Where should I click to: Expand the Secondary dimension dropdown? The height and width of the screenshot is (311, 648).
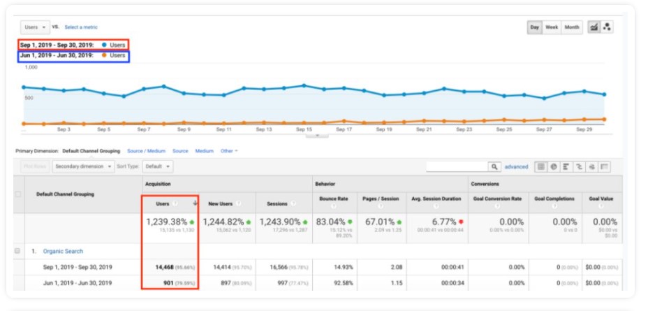82,167
